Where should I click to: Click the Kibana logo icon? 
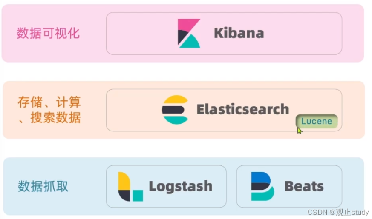click(189, 33)
